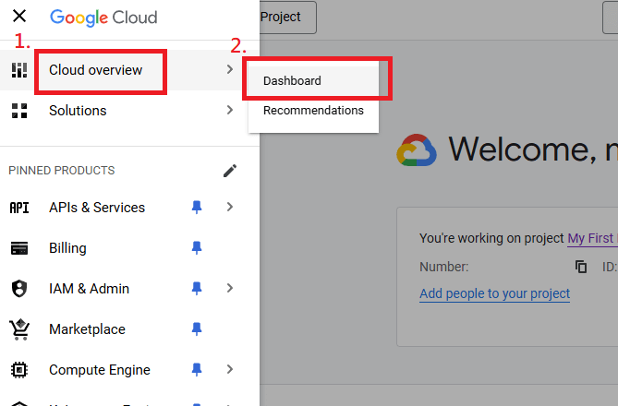Image resolution: width=618 pixels, height=406 pixels.
Task: Click the PINNED PRODUCTS heading
Action: [62, 171]
